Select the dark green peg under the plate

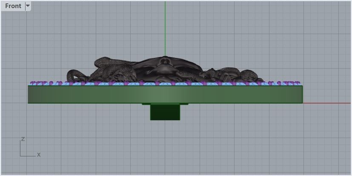click(165, 112)
